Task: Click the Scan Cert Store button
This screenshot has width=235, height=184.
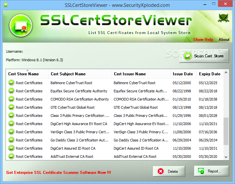Action: click(x=204, y=56)
